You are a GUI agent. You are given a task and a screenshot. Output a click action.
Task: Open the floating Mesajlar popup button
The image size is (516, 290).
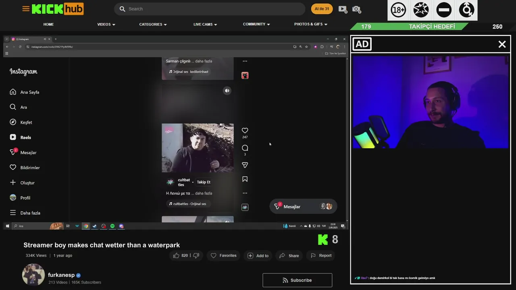coord(303,207)
